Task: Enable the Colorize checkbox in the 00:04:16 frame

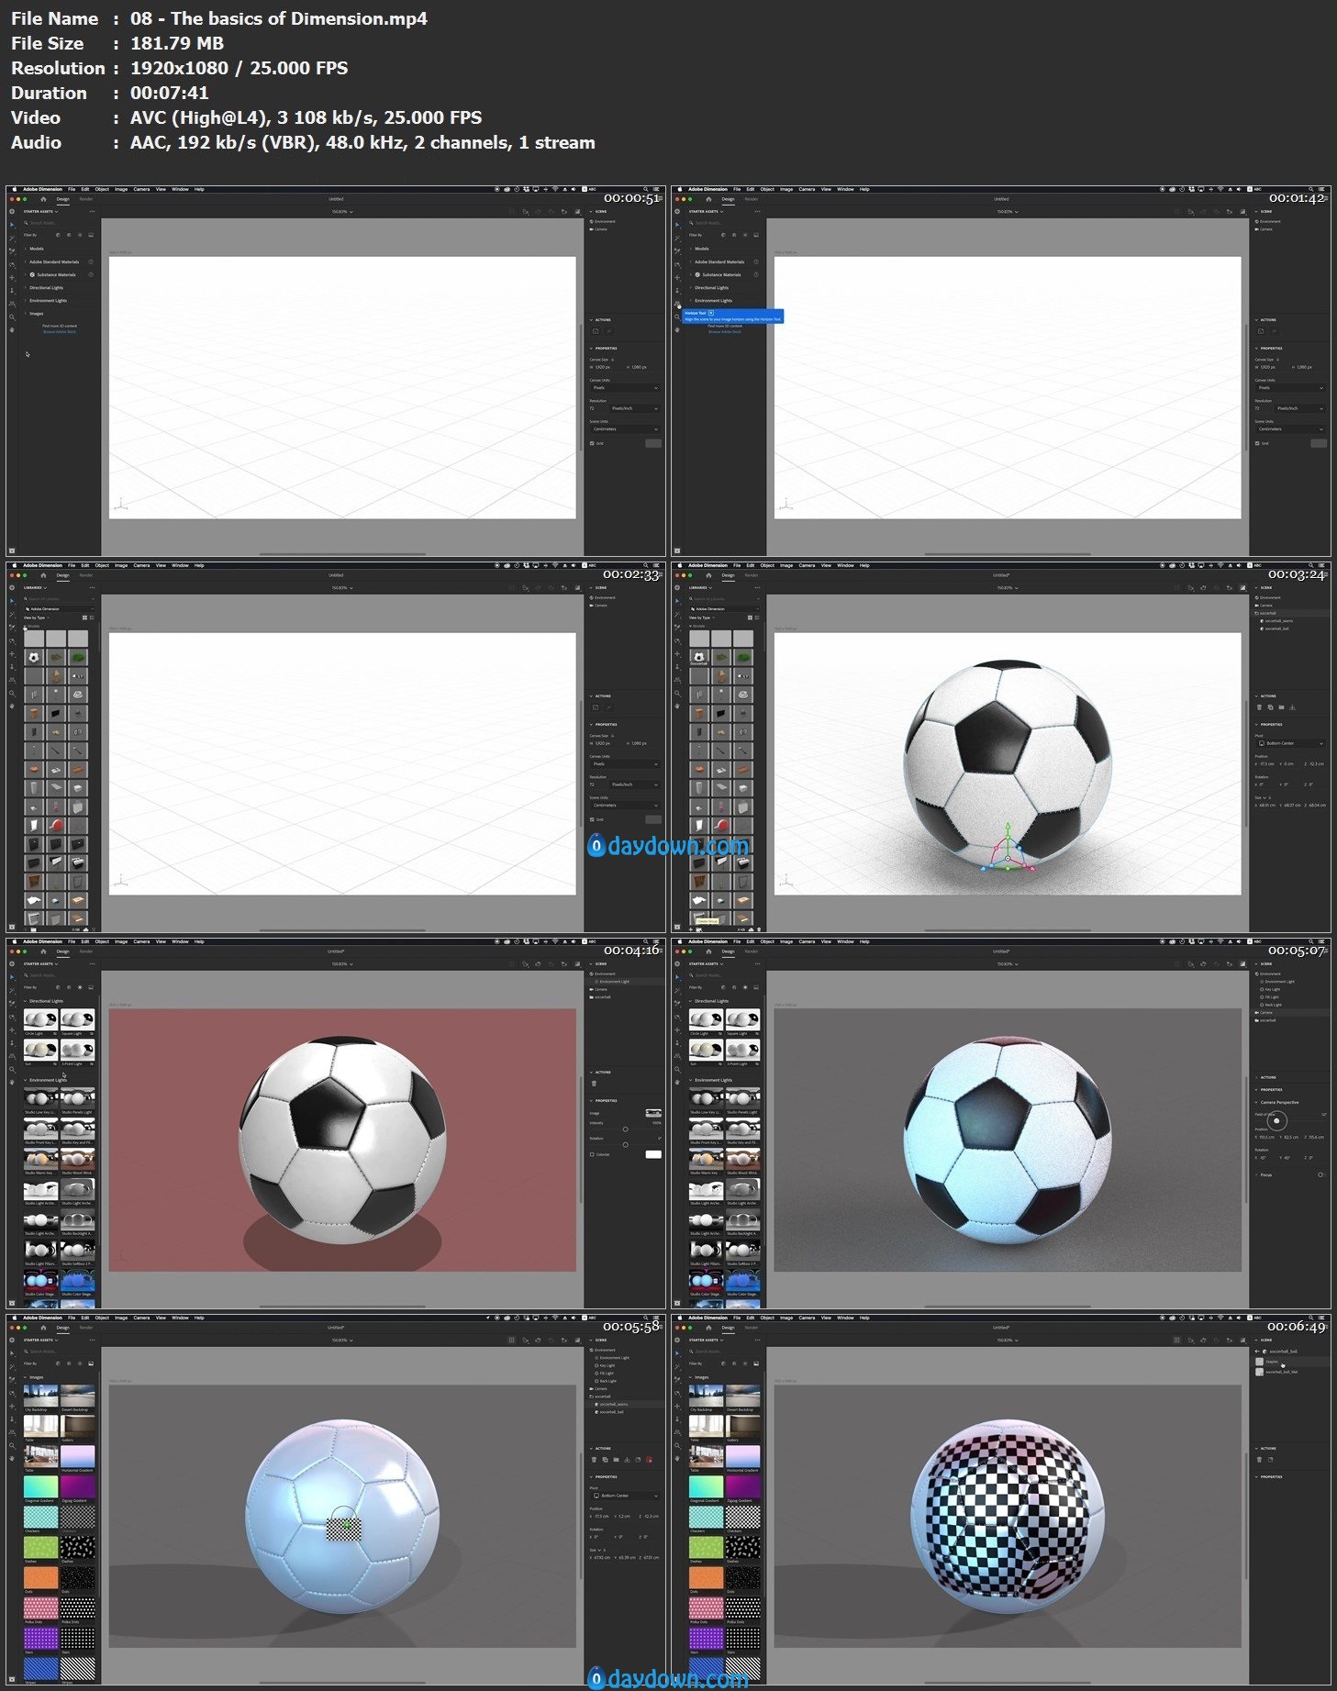Action: pos(592,1154)
